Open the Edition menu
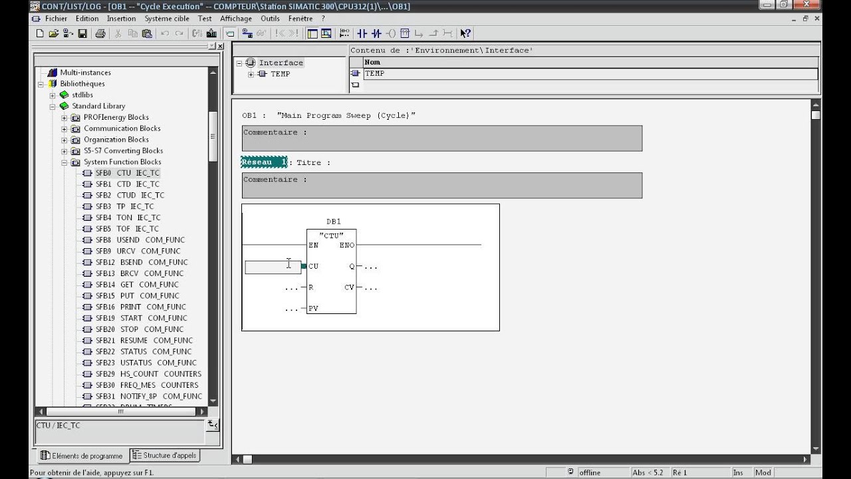The image size is (851, 479). click(87, 19)
